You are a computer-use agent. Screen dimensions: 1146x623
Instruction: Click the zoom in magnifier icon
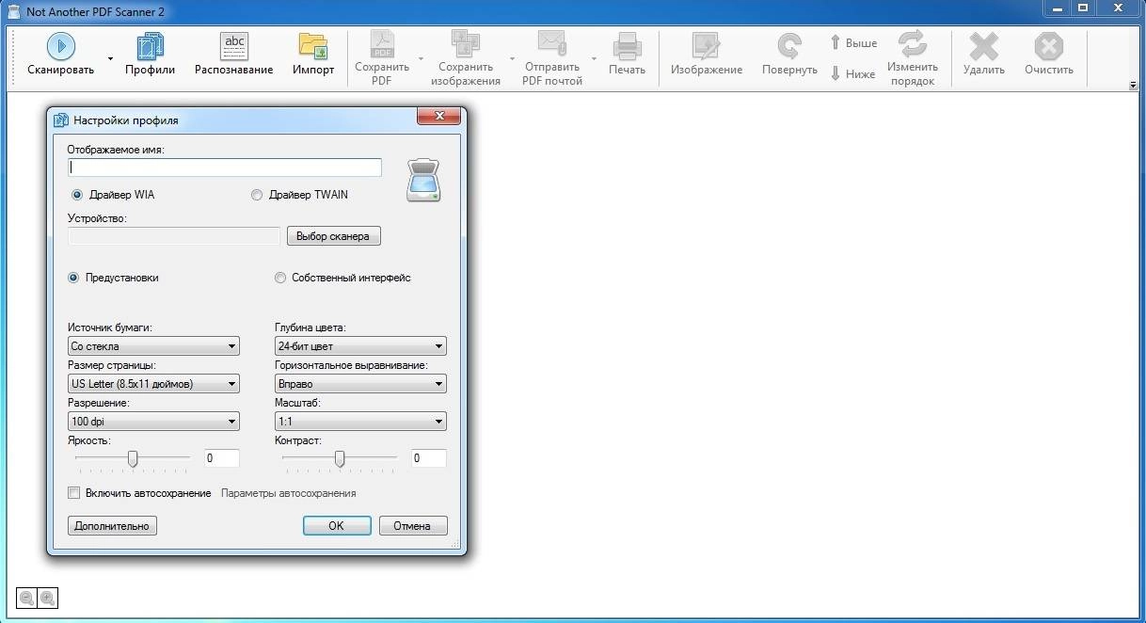tap(47, 598)
